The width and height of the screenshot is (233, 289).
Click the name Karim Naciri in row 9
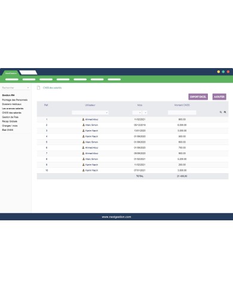pos(91,165)
